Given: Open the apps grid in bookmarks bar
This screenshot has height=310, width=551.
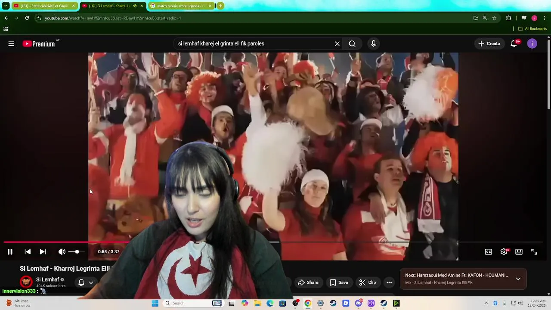Looking at the screenshot, I should click(x=6, y=29).
